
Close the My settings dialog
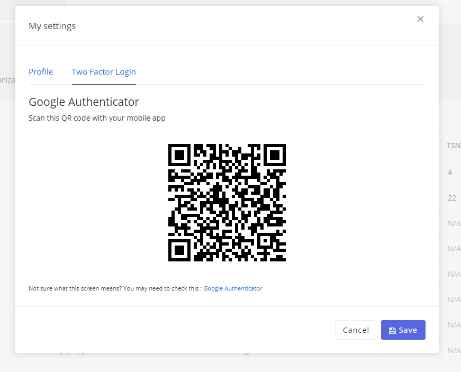click(420, 19)
